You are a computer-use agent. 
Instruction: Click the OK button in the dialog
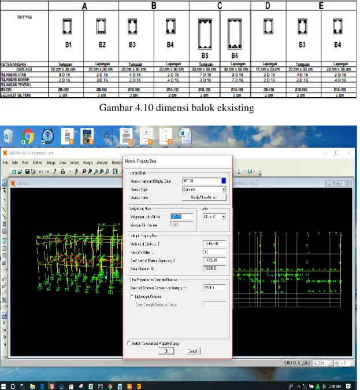pos(166,351)
